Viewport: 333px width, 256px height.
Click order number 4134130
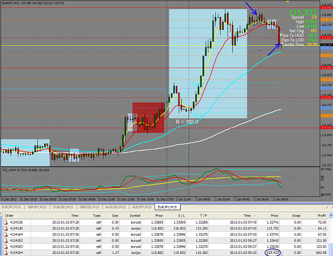tap(17, 228)
